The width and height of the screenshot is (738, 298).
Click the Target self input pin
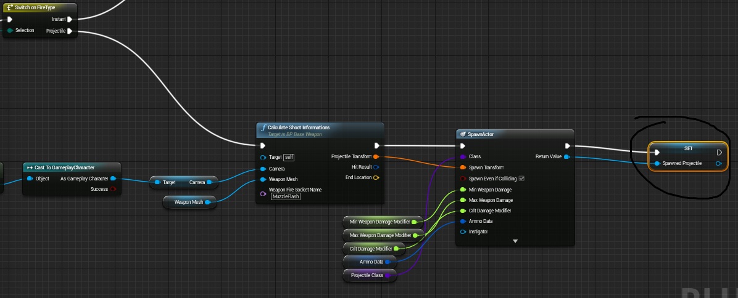263,157
